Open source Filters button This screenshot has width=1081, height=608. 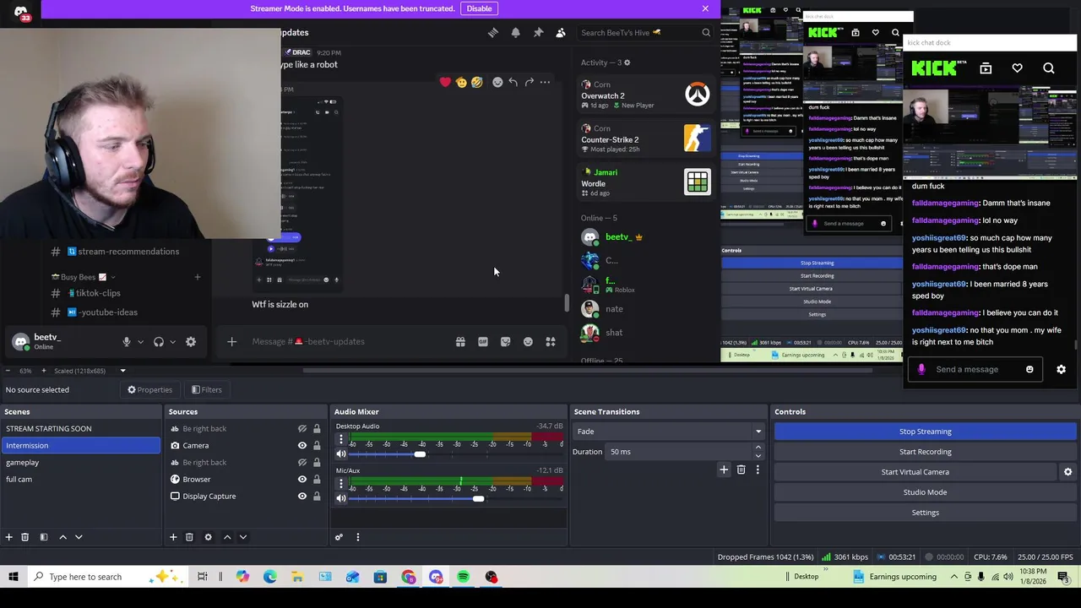pos(206,389)
